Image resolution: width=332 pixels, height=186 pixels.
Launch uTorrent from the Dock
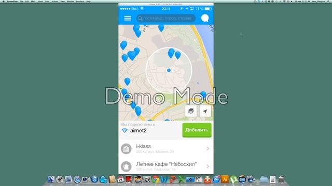(233, 179)
